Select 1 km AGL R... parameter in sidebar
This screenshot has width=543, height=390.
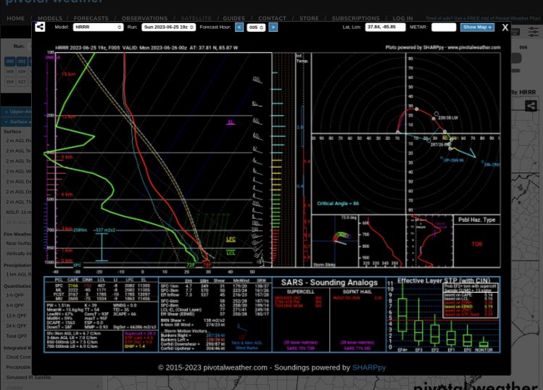[x=18, y=274]
